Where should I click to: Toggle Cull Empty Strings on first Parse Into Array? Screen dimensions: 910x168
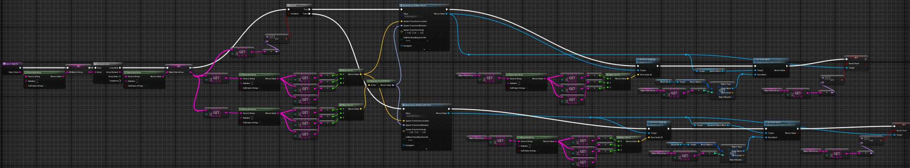pyautogui.click(x=45, y=86)
